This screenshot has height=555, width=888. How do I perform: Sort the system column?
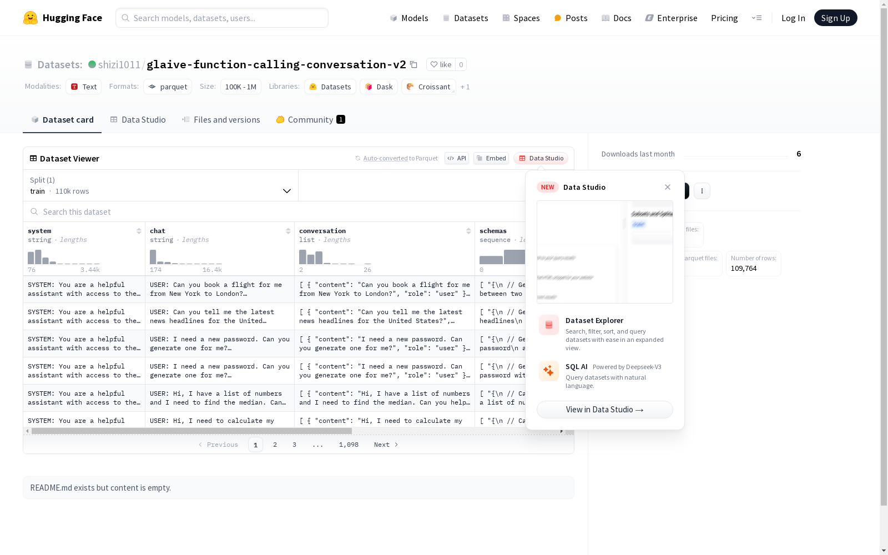pyautogui.click(x=139, y=231)
